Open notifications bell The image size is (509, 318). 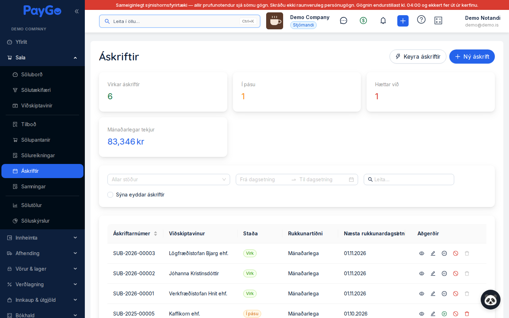[x=383, y=21]
